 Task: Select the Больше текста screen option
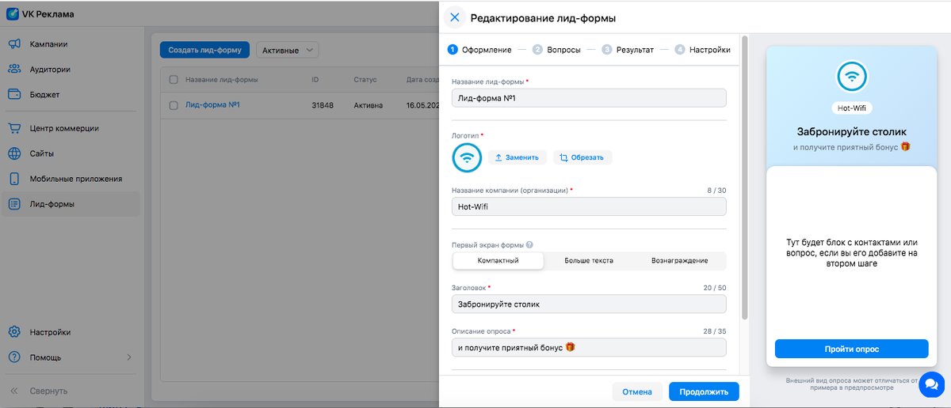589,261
